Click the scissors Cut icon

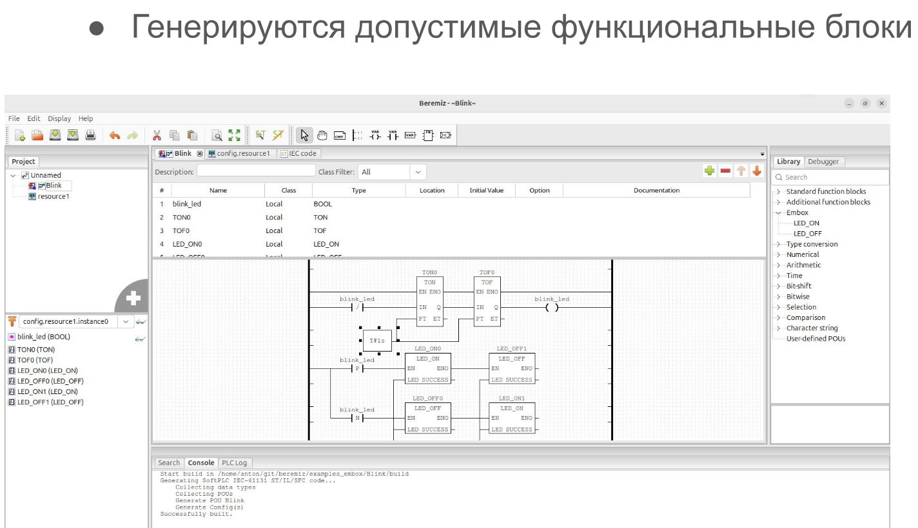[156, 135]
